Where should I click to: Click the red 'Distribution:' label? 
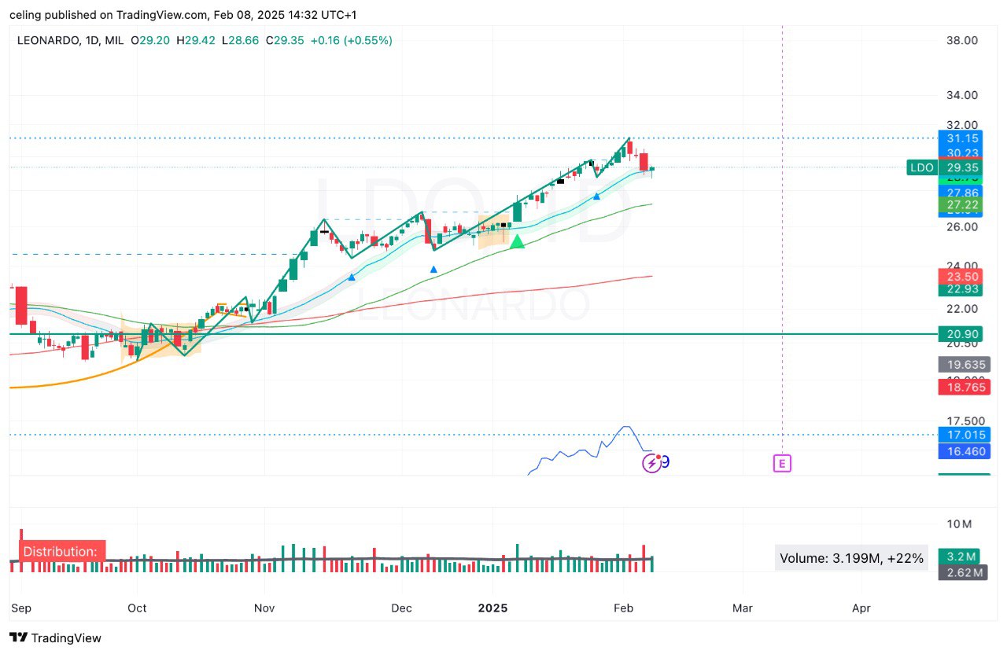click(61, 551)
